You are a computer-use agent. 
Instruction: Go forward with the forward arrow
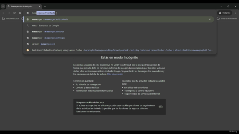(9, 13)
